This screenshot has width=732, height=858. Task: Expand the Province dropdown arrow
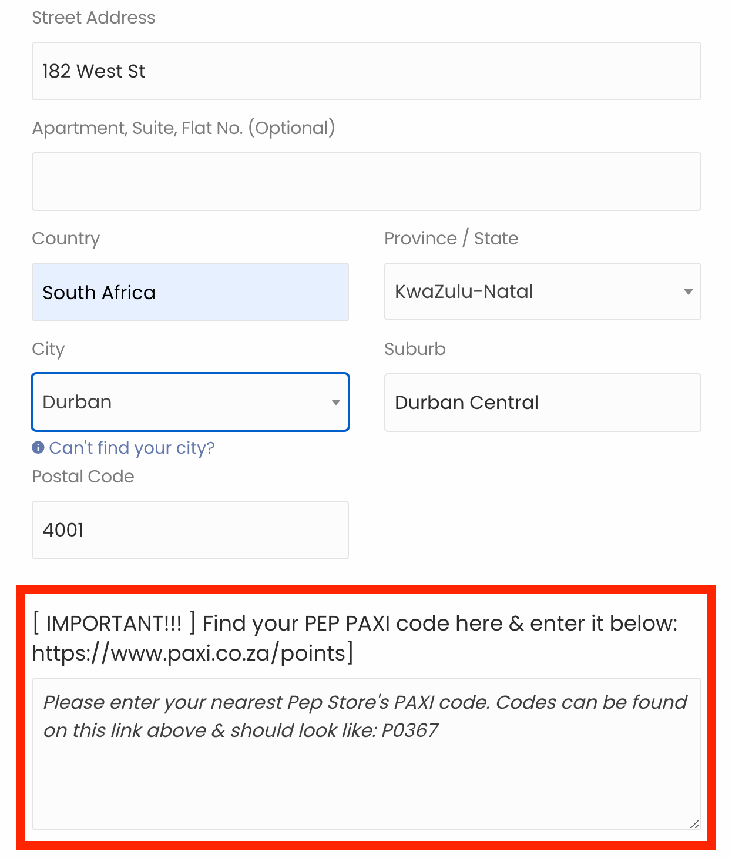[x=688, y=292]
